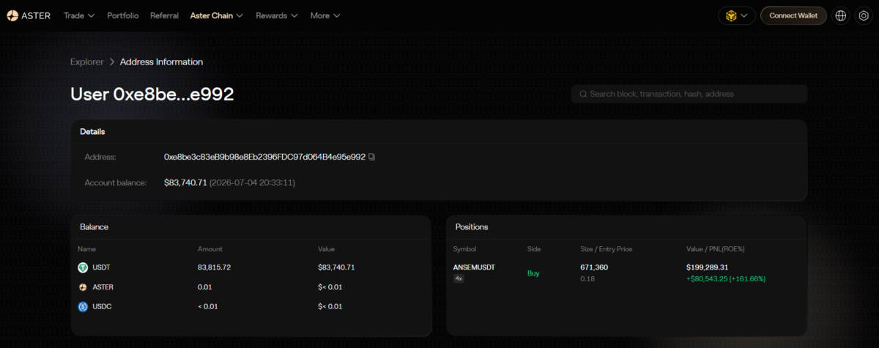Viewport: 879px width, 348px height.
Task: Click the Buy side label
Action: pyautogui.click(x=534, y=273)
